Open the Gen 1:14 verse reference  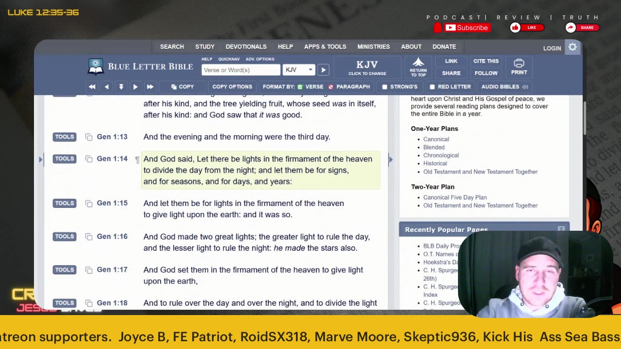click(112, 159)
